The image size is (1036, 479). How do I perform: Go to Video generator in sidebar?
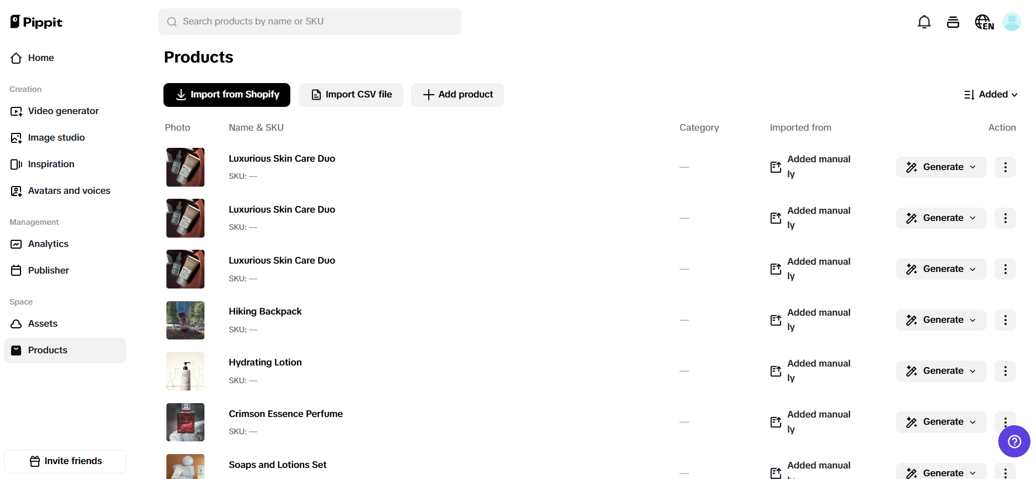click(63, 111)
